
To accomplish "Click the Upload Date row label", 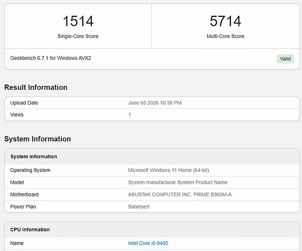I will [x=24, y=103].
